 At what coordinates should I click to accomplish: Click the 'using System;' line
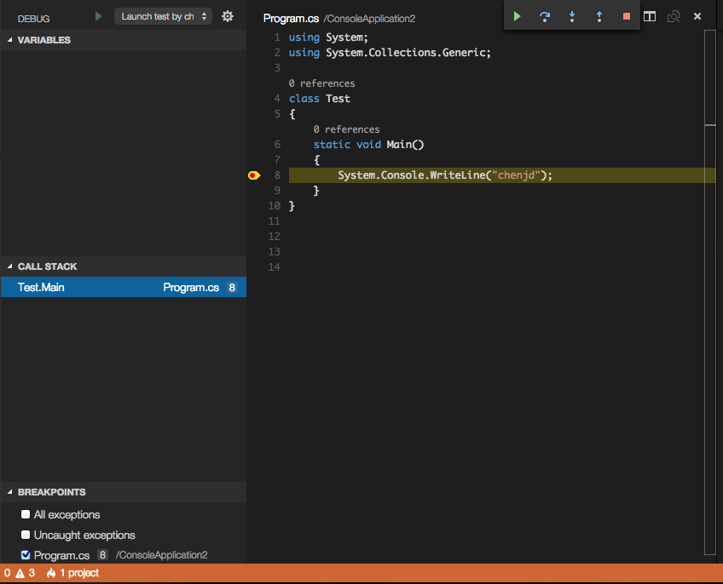coord(328,37)
